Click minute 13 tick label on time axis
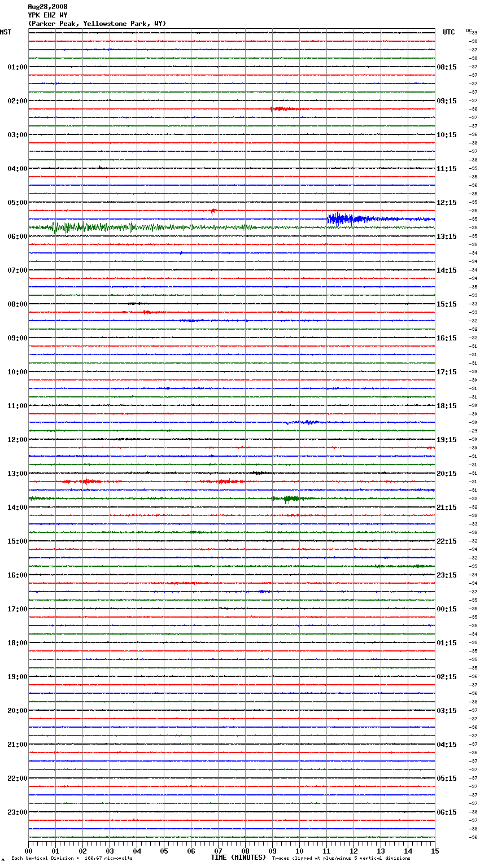Viewport: 480px width, 866px height. tap(381, 851)
